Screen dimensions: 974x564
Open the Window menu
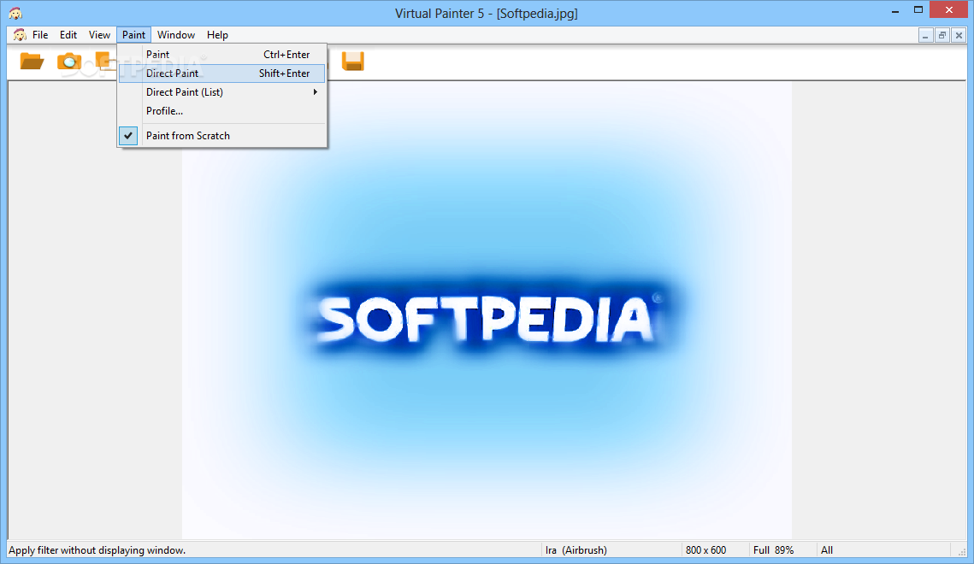[x=176, y=35]
